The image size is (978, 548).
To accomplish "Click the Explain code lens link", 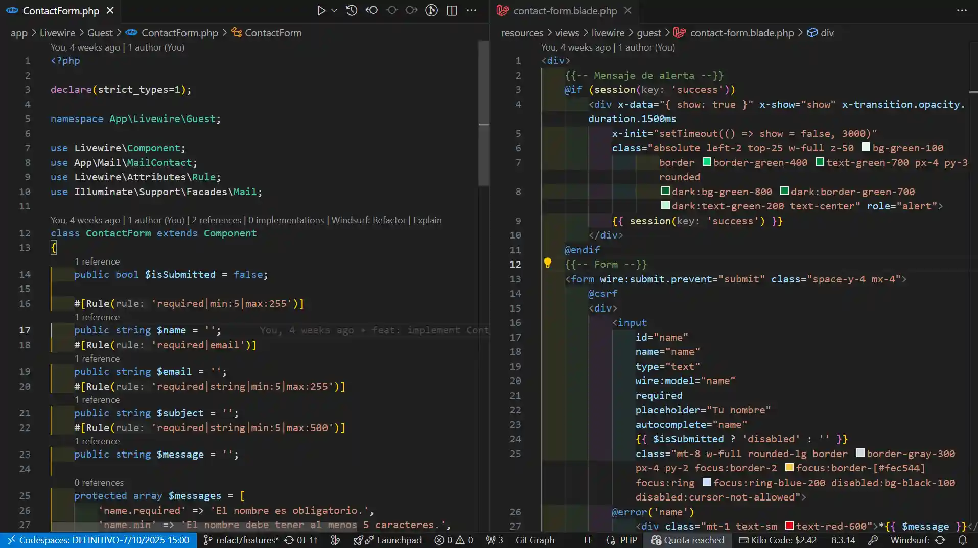I will [427, 220].
